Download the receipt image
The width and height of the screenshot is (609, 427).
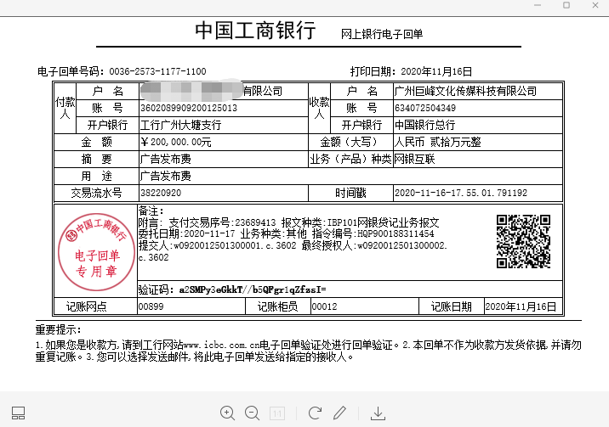(378, 413)
